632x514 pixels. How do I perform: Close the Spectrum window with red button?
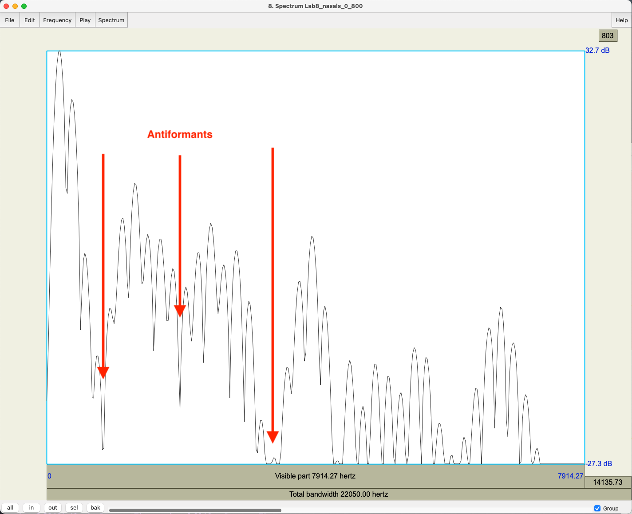[x=6, y=6]
